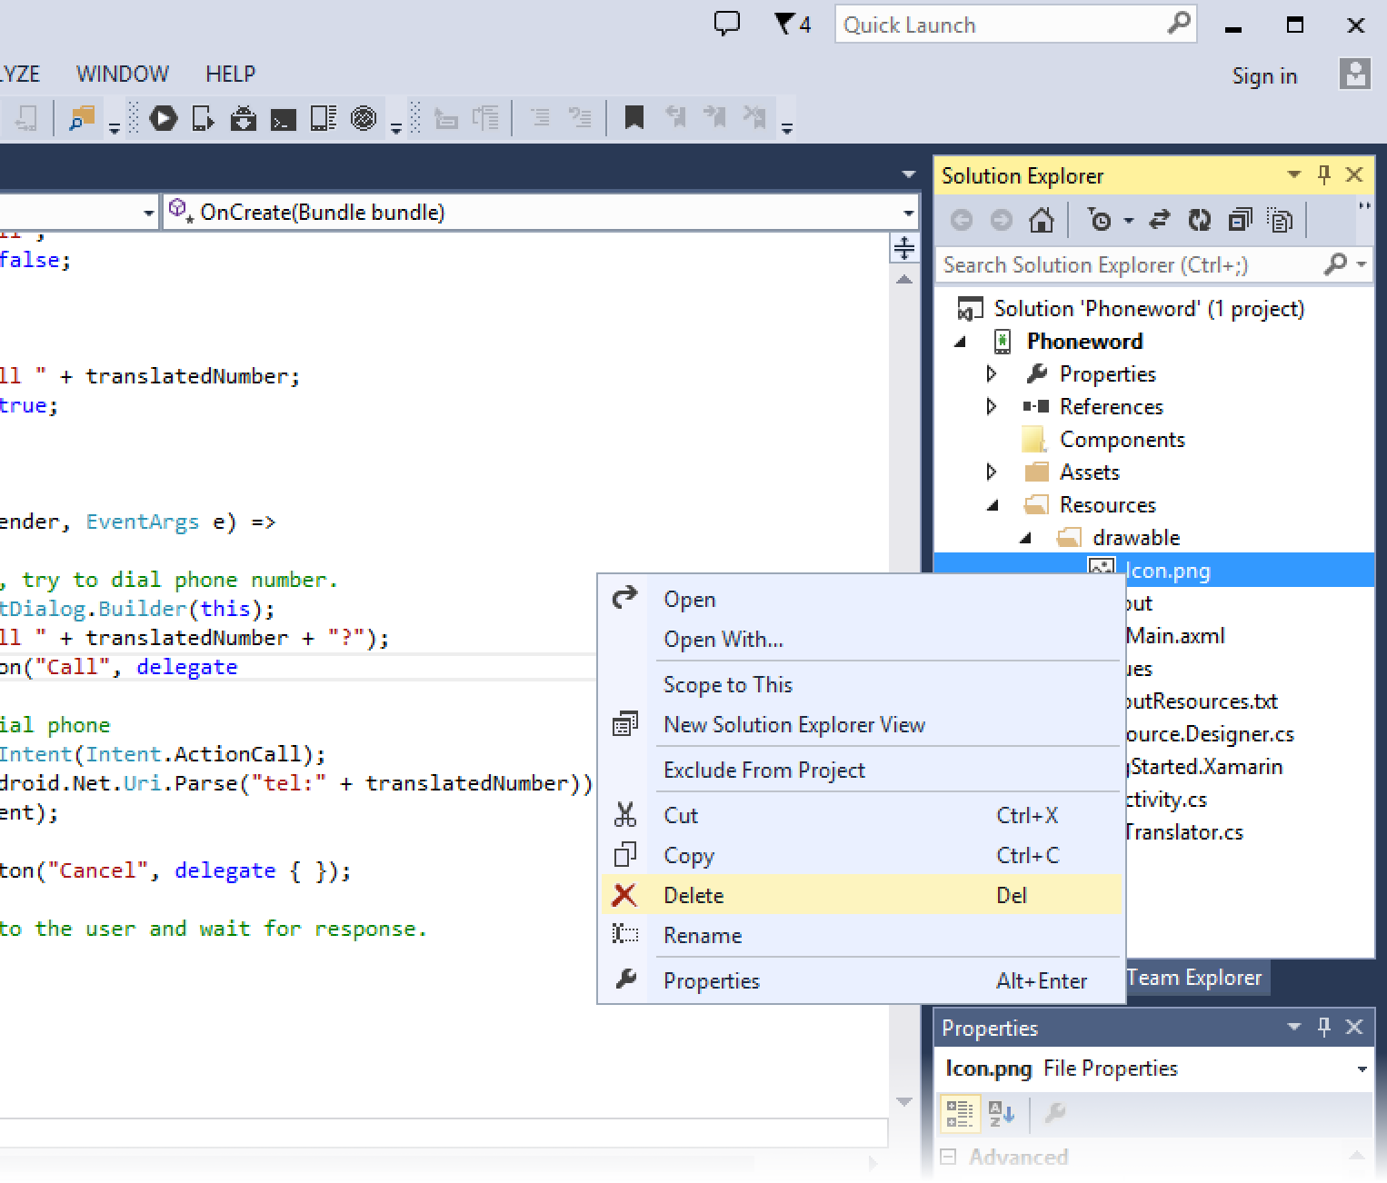Click the Search Solution Explorer field
This screenshot has height=1183, width=1387.
1127,264
